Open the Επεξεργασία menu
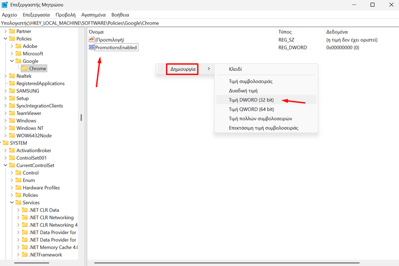 (36, 15)
